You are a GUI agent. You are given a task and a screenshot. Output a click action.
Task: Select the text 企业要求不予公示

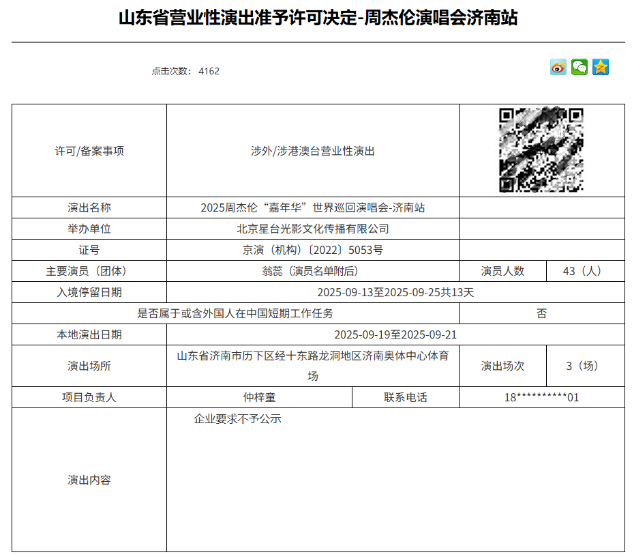click(237, 419)
